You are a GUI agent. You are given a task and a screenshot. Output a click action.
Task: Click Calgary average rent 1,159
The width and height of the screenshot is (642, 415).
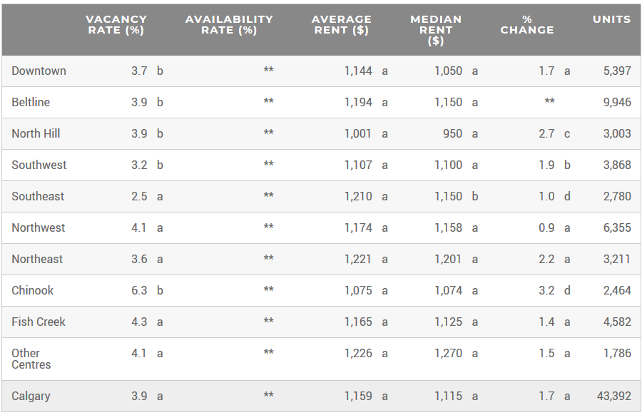(358, 396)
